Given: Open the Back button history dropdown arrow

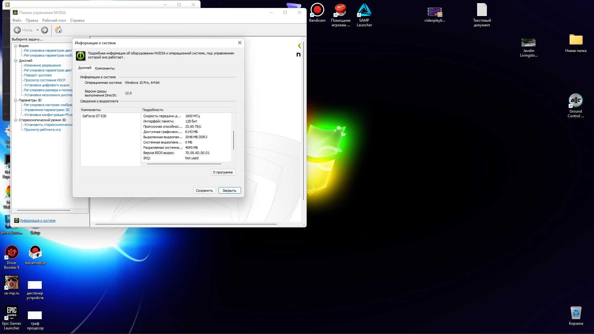Looking at the screenshot, I should click(x=37, y=30).
